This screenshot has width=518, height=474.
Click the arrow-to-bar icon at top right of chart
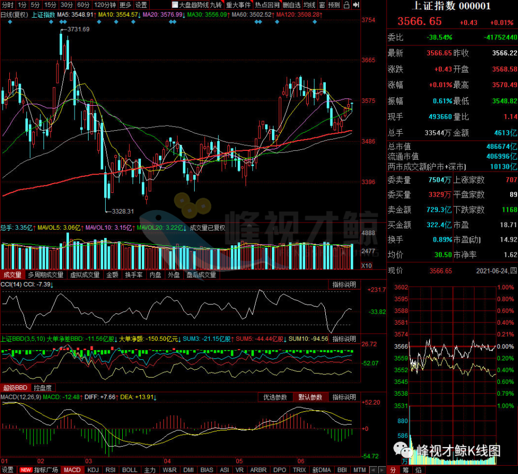click(356, 5)
